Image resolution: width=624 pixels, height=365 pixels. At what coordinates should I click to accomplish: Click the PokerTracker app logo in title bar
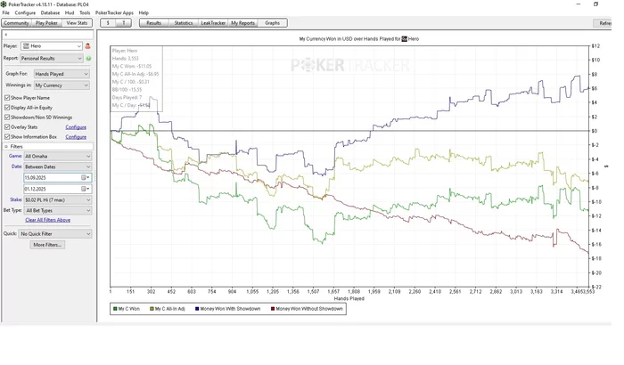click(4, 4)
